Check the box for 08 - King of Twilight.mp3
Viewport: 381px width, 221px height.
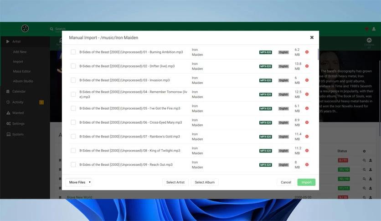(73, 151)
